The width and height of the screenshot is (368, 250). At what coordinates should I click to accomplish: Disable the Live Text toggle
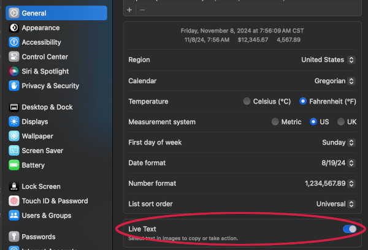click(350, 229)
